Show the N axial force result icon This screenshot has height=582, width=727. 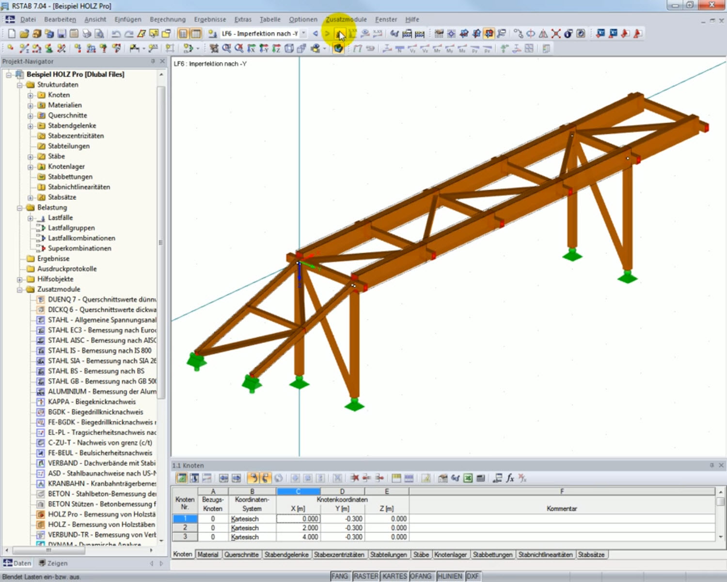(x=400, y=48)
